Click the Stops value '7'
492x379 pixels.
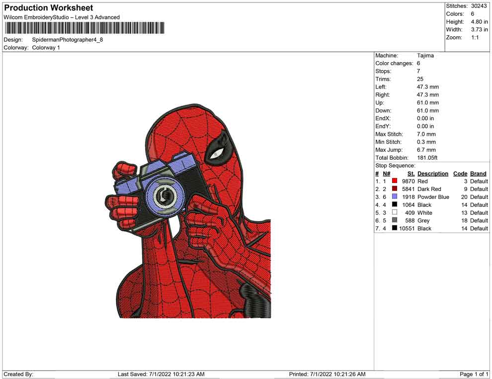pyautogui.click(x=418, y=71)
